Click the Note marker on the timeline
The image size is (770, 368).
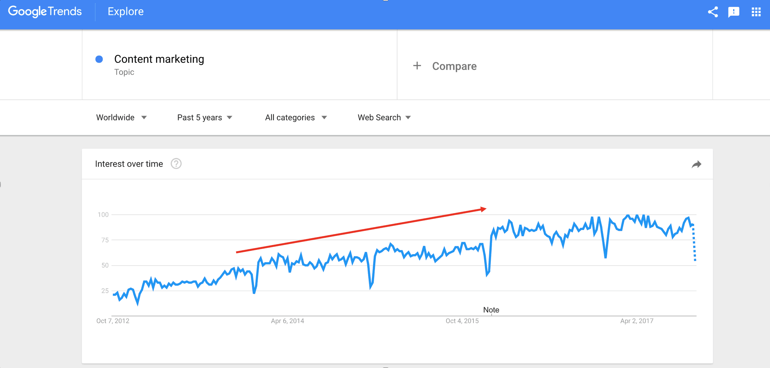click(491, 310)
